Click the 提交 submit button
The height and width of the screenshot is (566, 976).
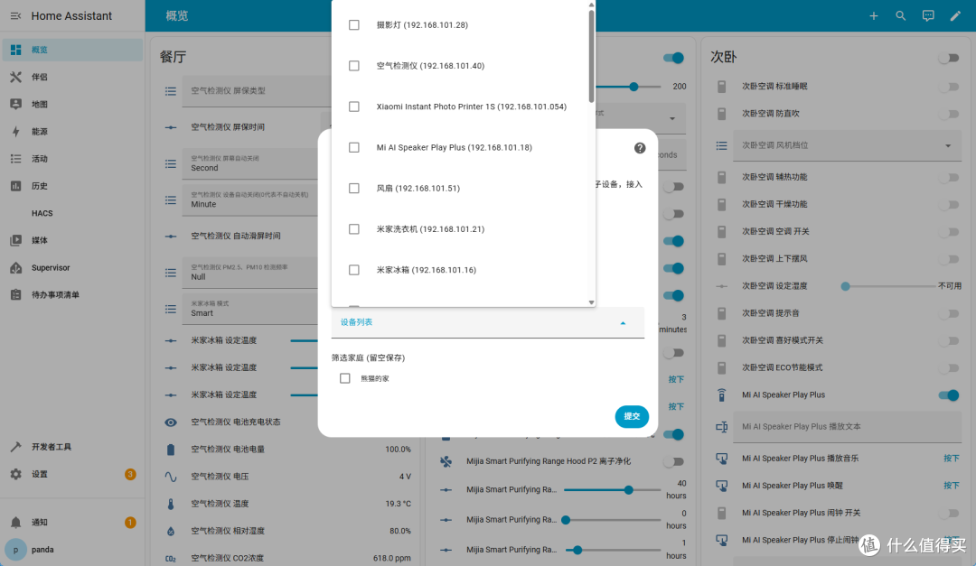coord(632,416)
